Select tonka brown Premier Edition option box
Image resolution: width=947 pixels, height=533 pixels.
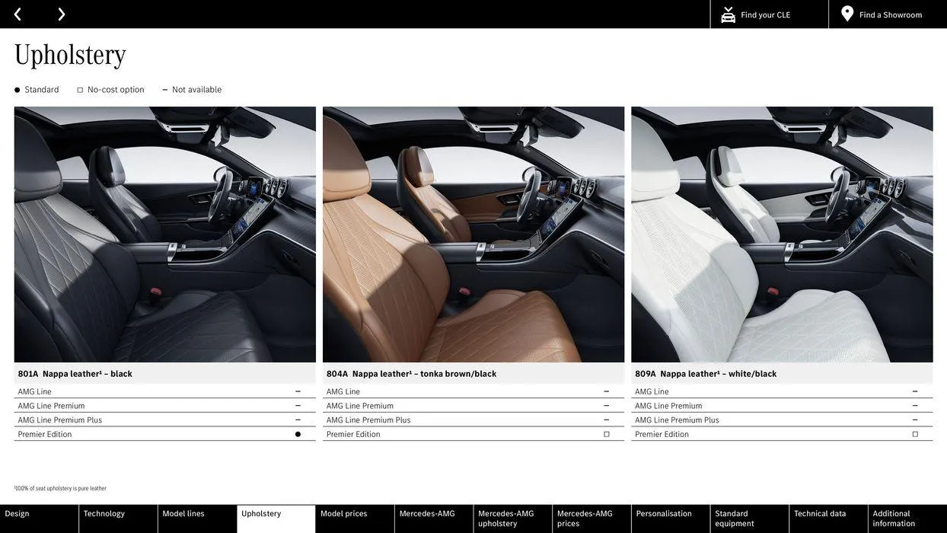(x=607, y=434)
